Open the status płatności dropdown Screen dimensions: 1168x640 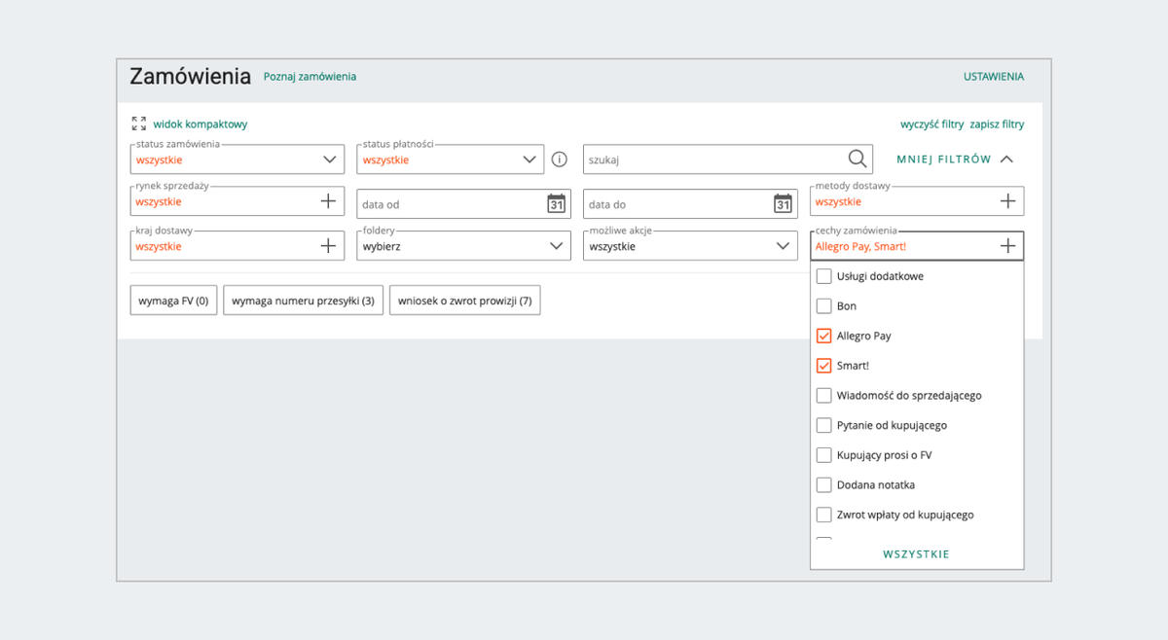pyautogui.click(x=529, y=160)
